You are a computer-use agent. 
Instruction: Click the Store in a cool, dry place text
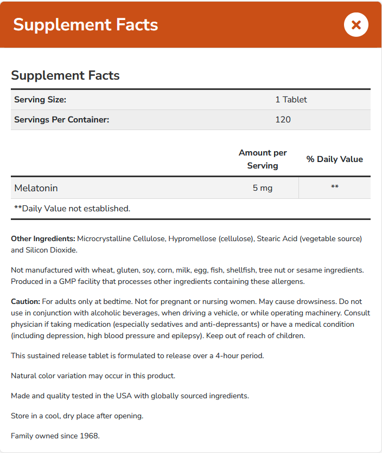click(77, 416)
